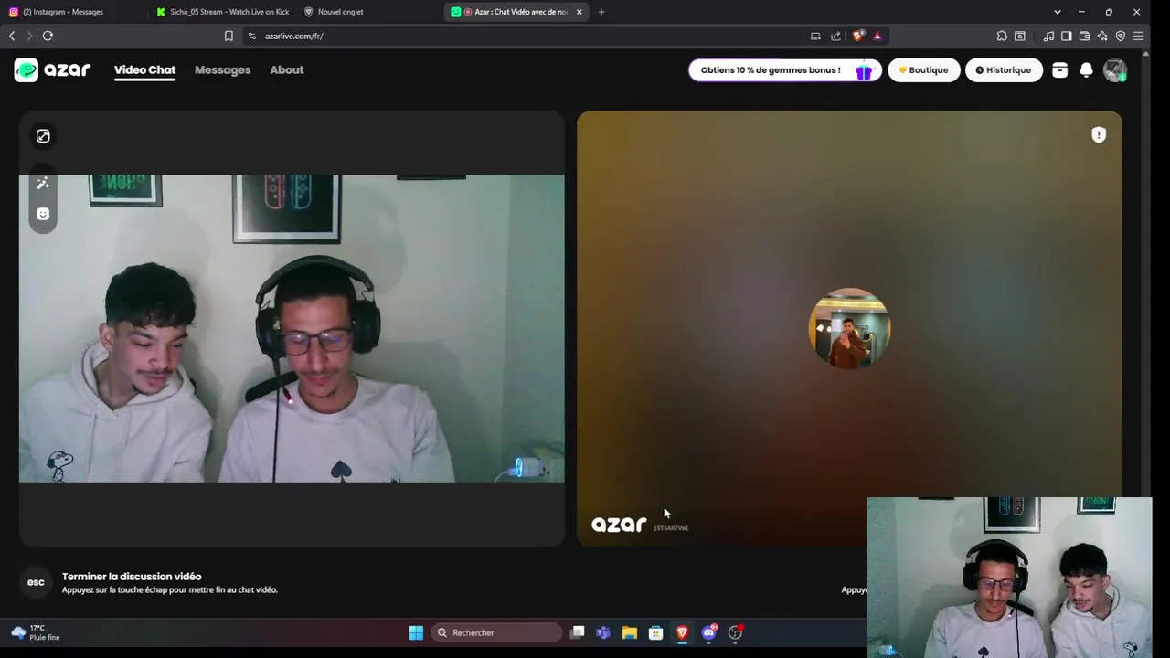This screenshot has height=658, width=1170.
Task: Click the purple gift box icon
Action: [x=864, y=70]
